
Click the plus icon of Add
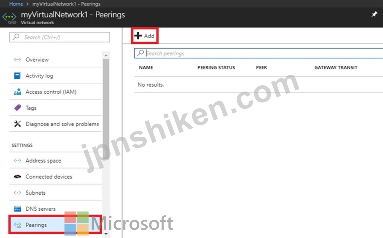138,36
